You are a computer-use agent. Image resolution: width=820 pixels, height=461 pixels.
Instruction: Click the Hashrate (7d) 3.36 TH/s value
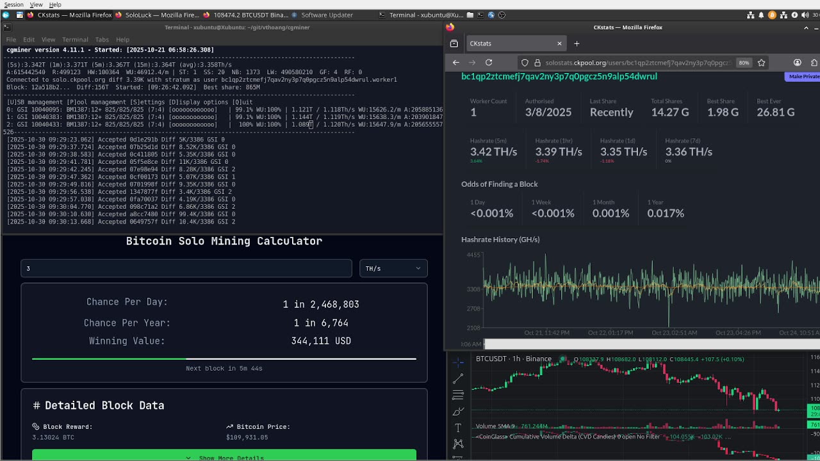(689, 152)
